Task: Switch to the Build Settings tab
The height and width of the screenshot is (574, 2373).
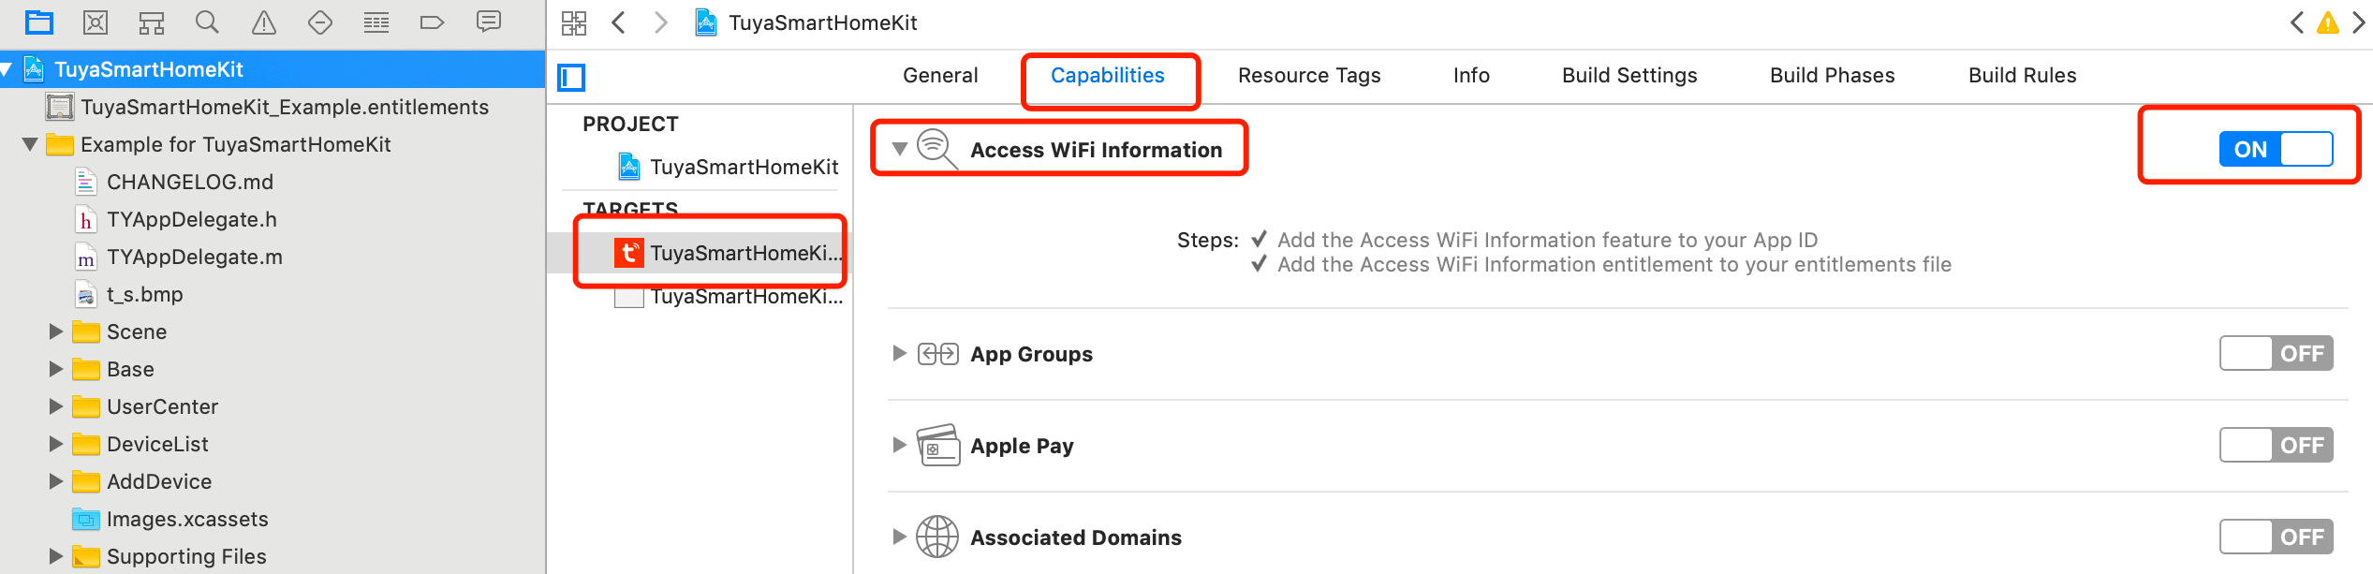Action: (x=1629, y=75)
